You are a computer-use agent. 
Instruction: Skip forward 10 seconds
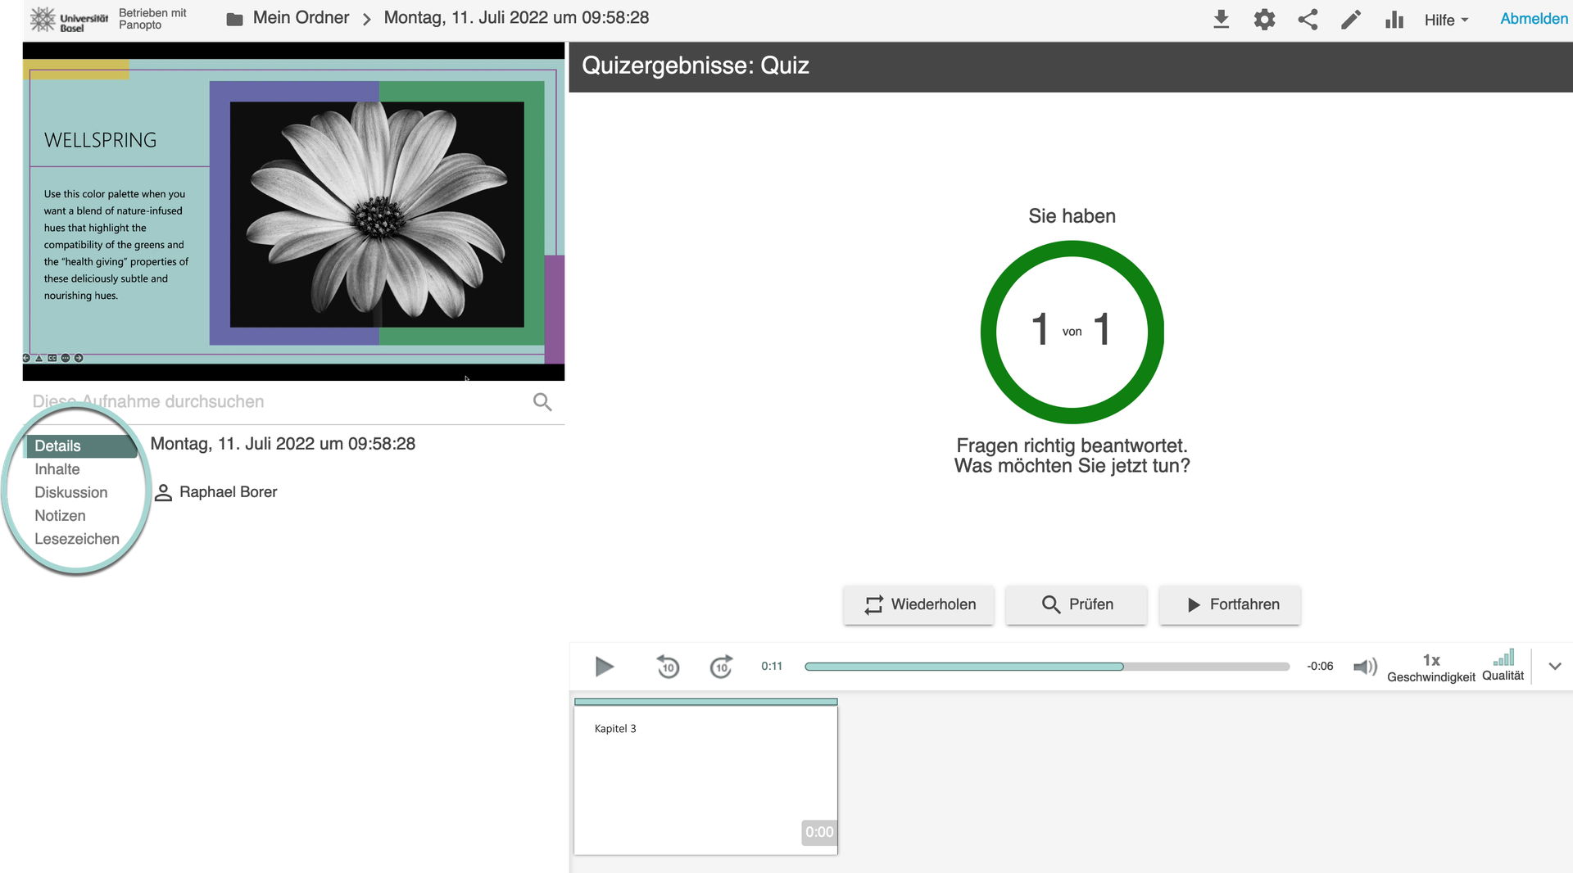pyautogui.click(x=721, y=667)
